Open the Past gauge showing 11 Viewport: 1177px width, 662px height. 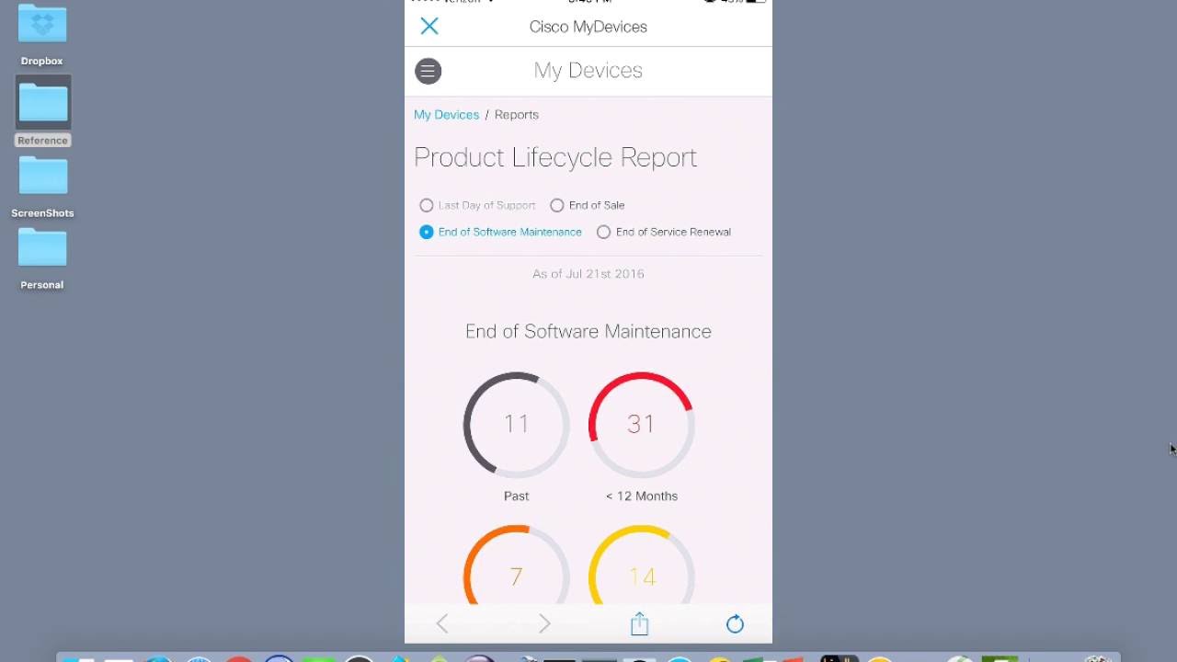(x=516, y=424)
